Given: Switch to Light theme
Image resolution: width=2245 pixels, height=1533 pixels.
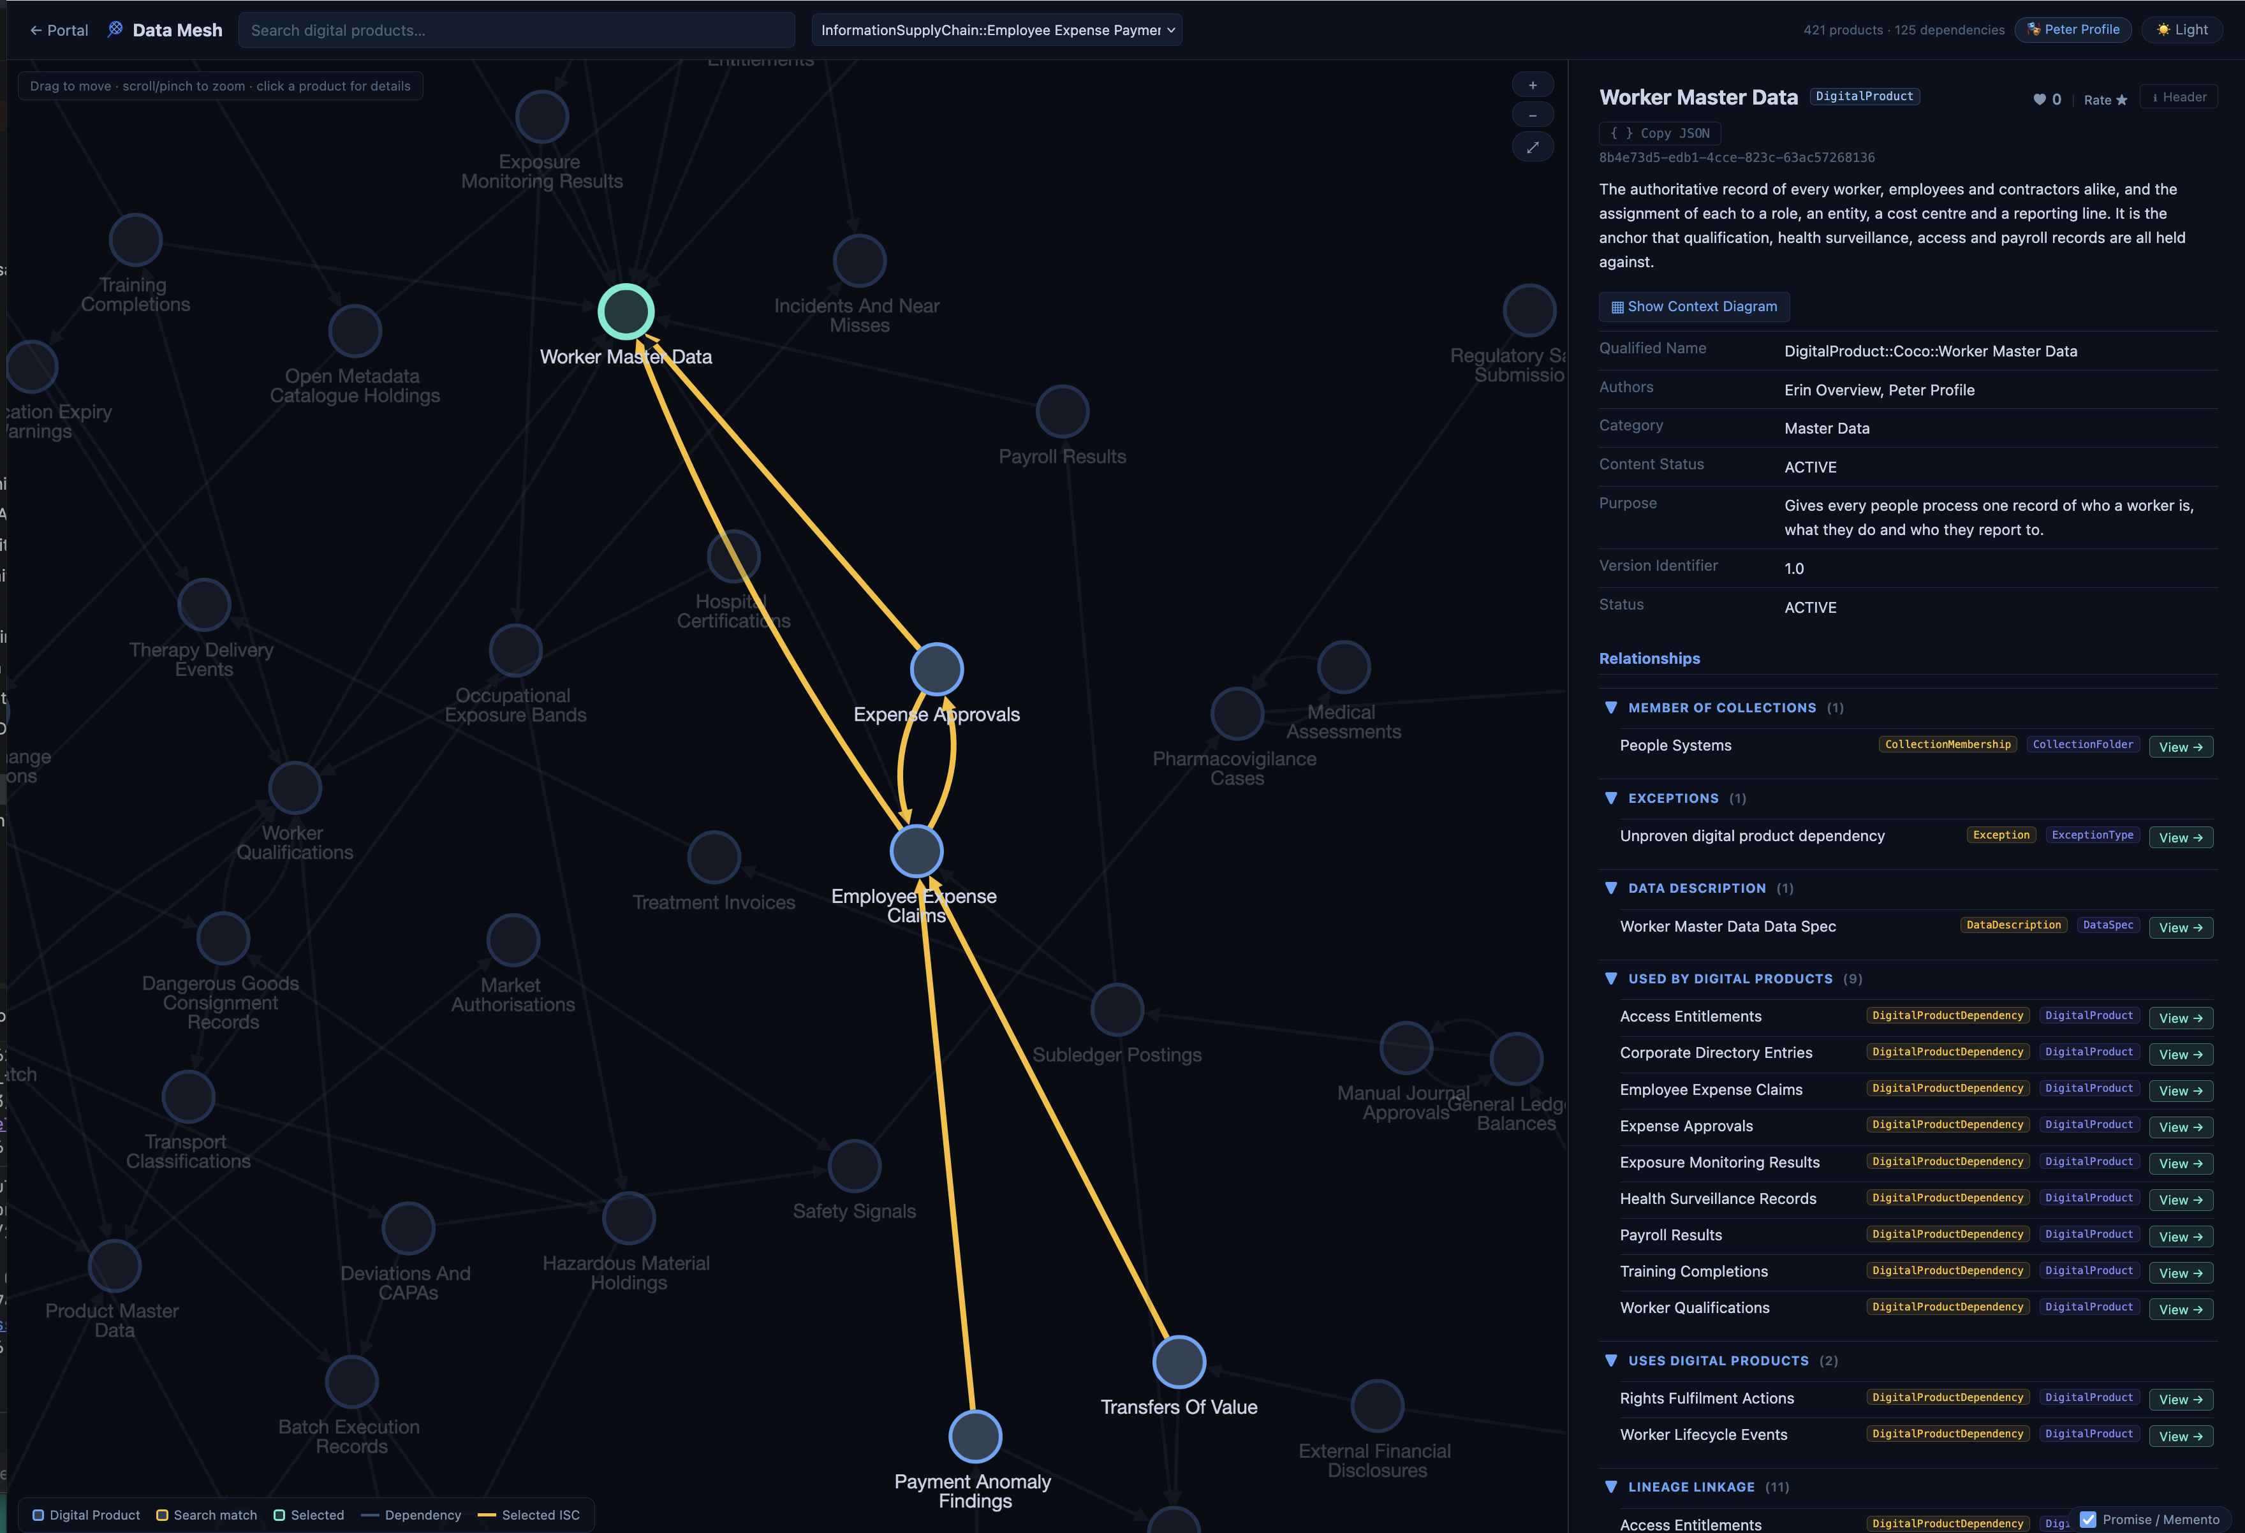Looking at the screenshot, I should point(2182,30).
